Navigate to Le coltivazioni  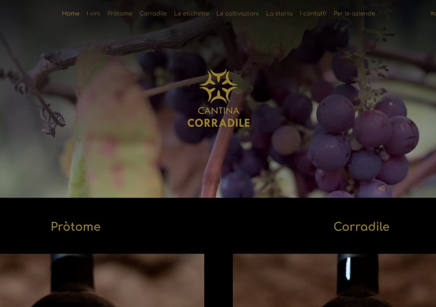[x=237, y=14]
